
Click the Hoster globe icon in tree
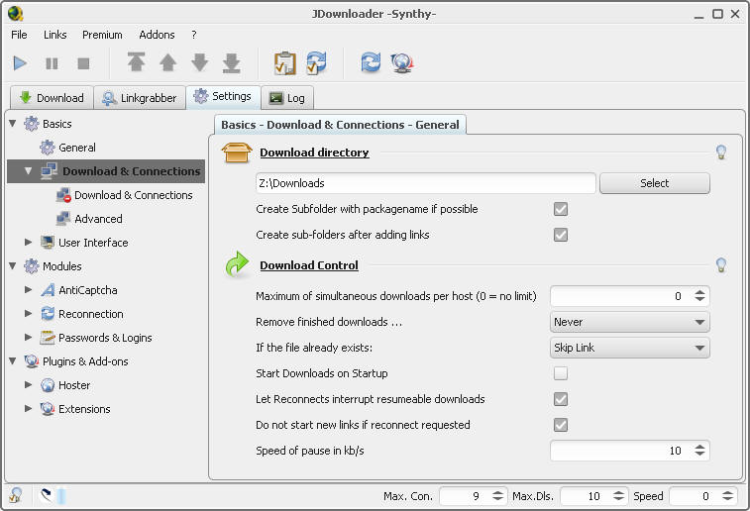coord(48,385)
